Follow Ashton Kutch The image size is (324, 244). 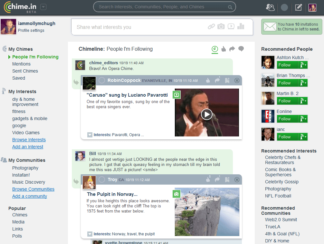287,65
